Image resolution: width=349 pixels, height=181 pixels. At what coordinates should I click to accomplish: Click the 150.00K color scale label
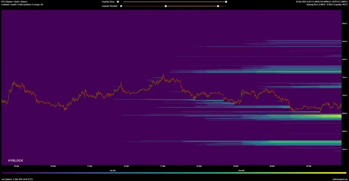(113, 171)
